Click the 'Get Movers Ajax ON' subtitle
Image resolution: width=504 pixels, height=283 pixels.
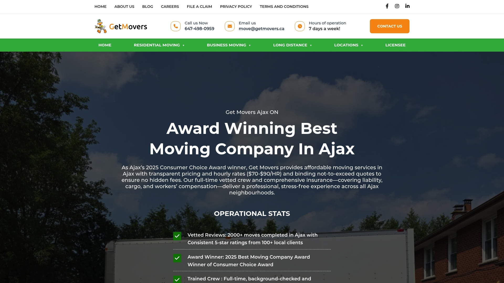252,112
